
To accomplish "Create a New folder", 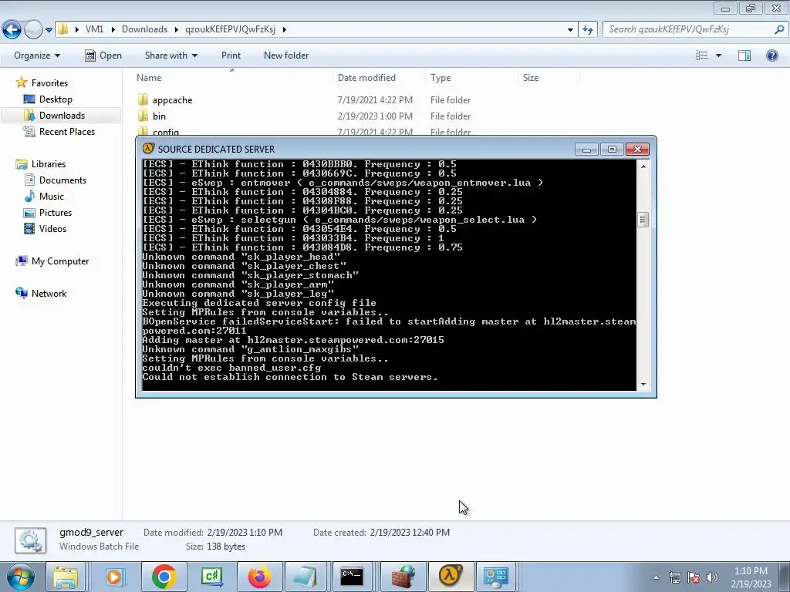I will (x=286, y=55).
